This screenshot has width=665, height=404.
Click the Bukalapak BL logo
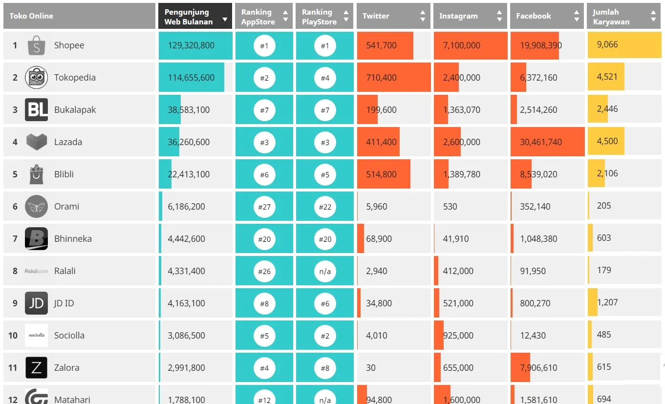coord(36,110)
